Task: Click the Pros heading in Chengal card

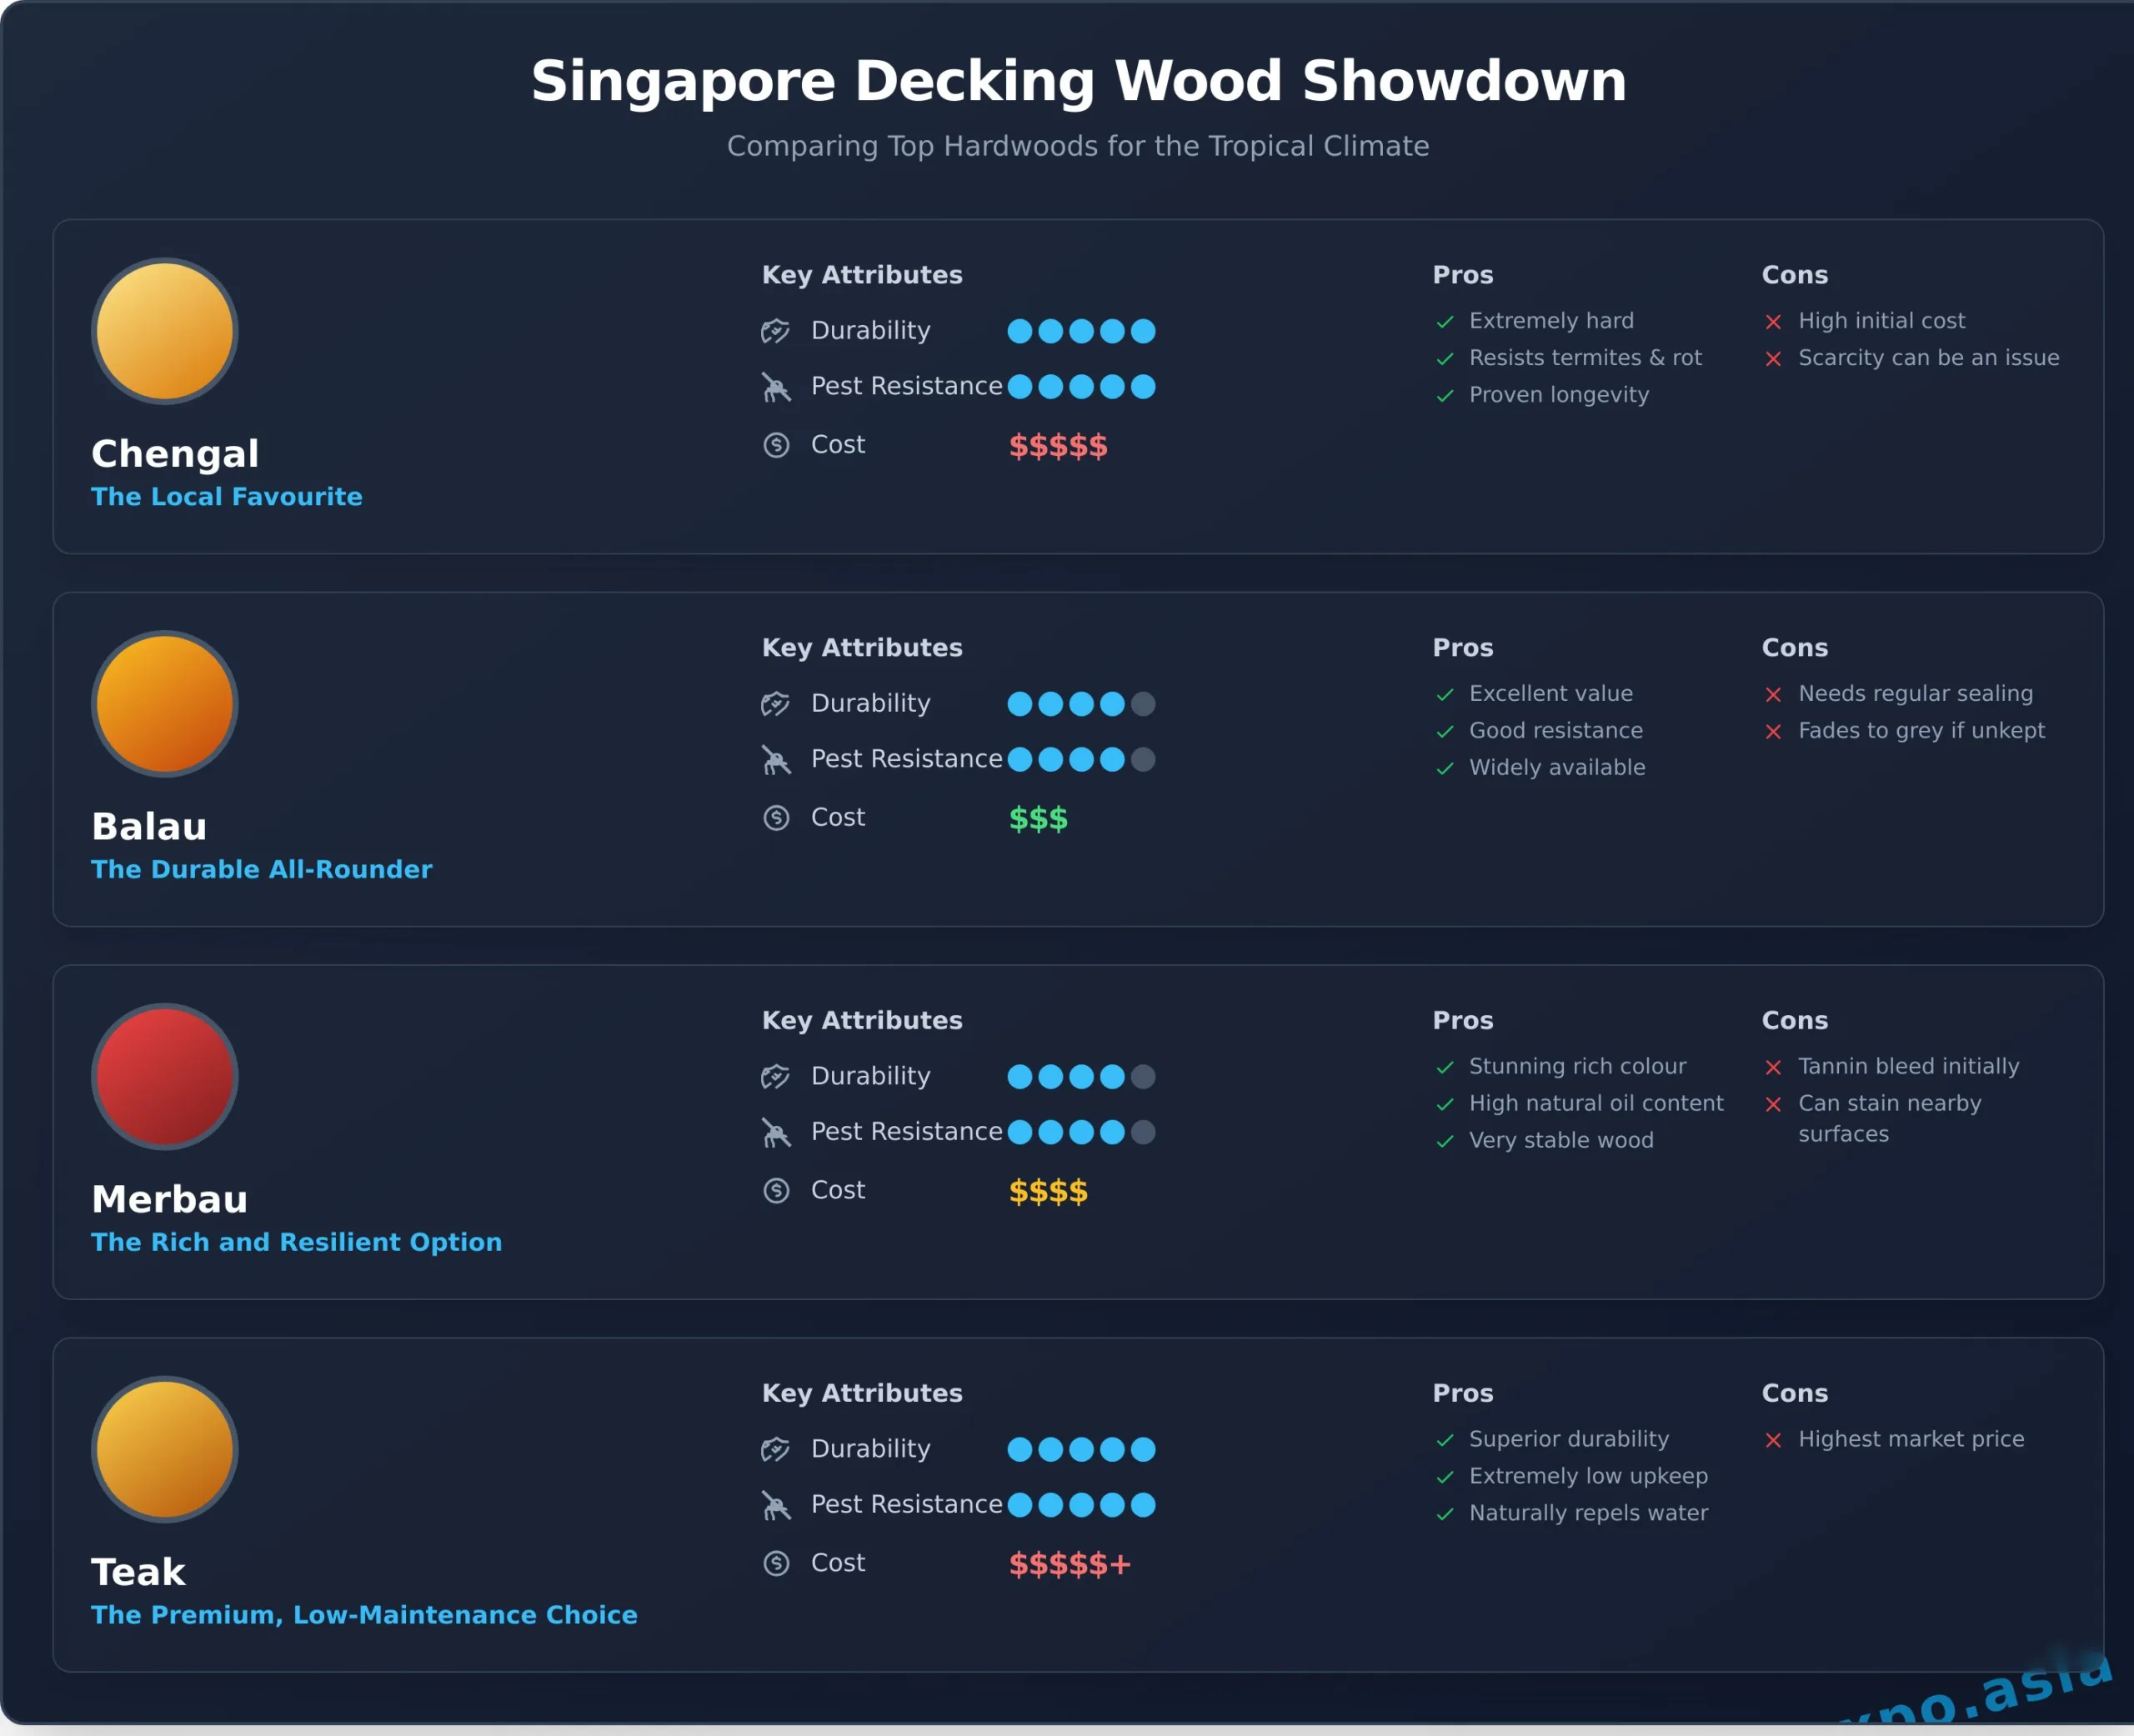Action: [x=1463, y=275]
